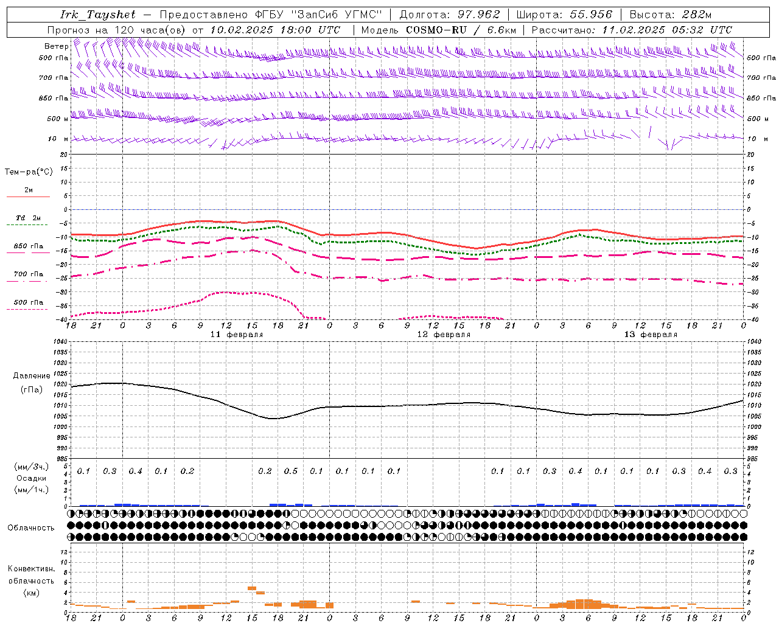Click the (км) unit under convective cloudiness
Image resolution: width=779 pixels, height=623 pixels.
pyautogui.click(x=32, y=593)
